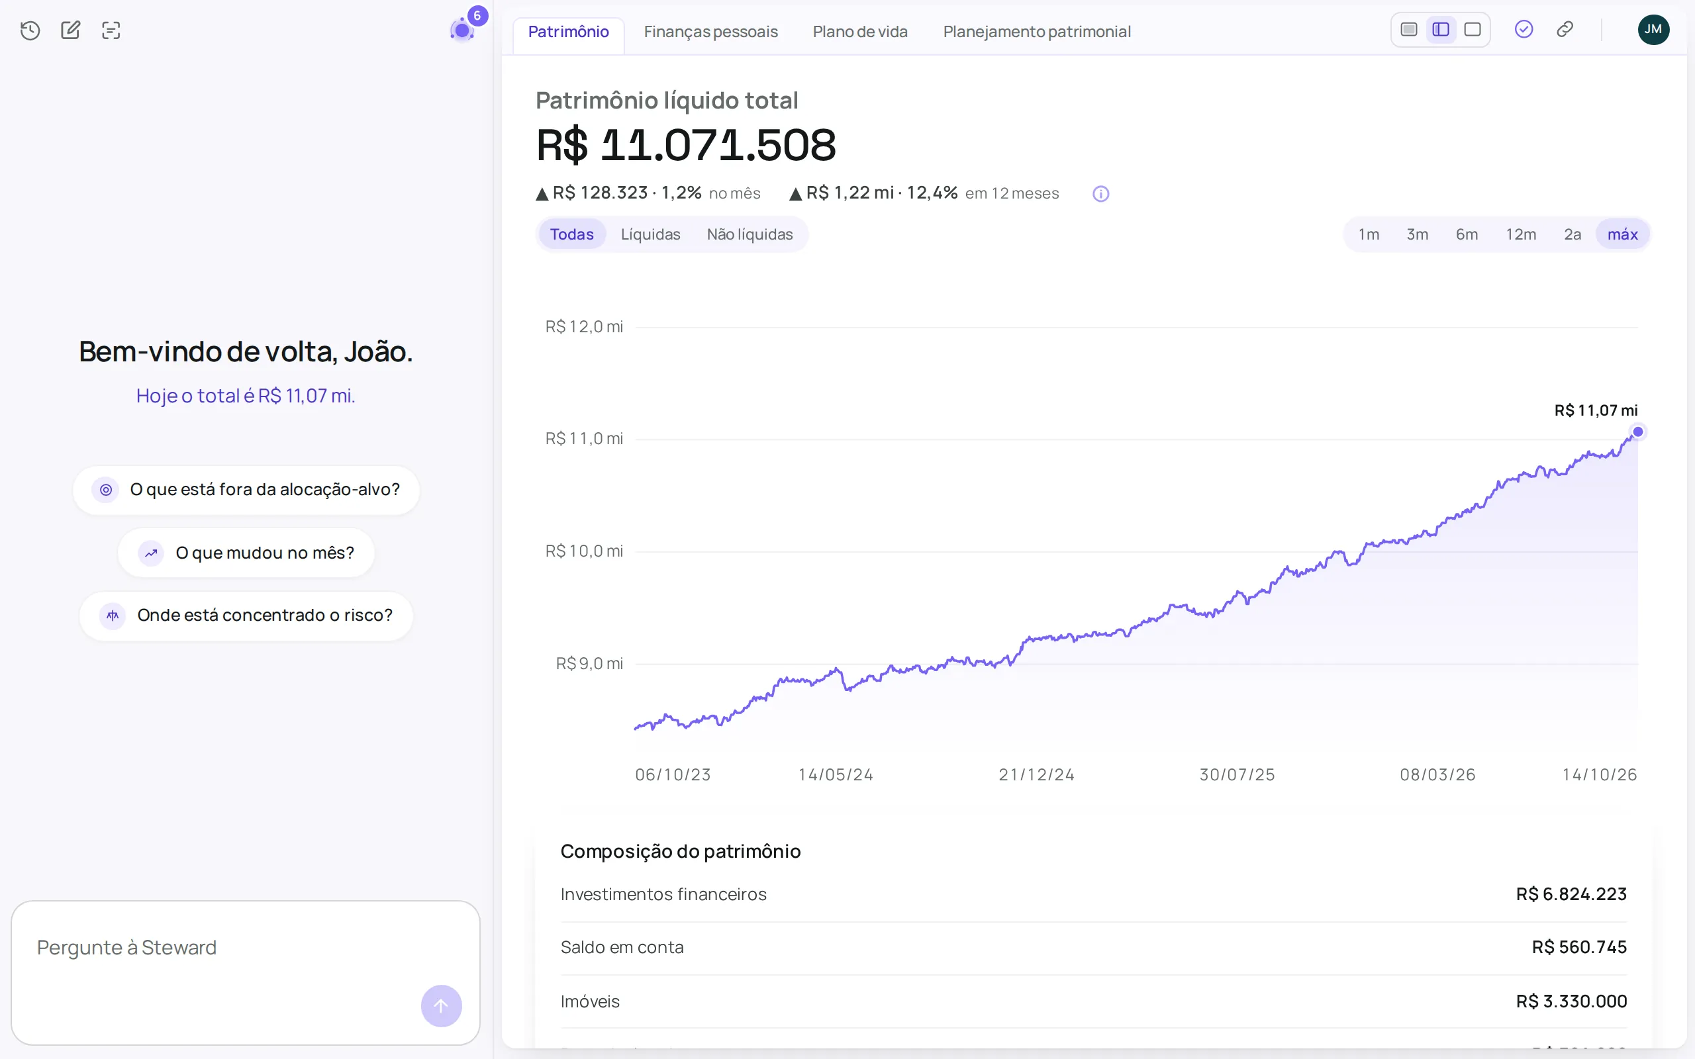Switch to Finanças pessoais tab
Image resolution: width=1695 pixels, height=1059 pixels.
click(x=710, y=32)
